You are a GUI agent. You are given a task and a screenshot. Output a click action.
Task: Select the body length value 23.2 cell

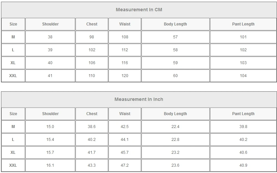click(175, 152)
